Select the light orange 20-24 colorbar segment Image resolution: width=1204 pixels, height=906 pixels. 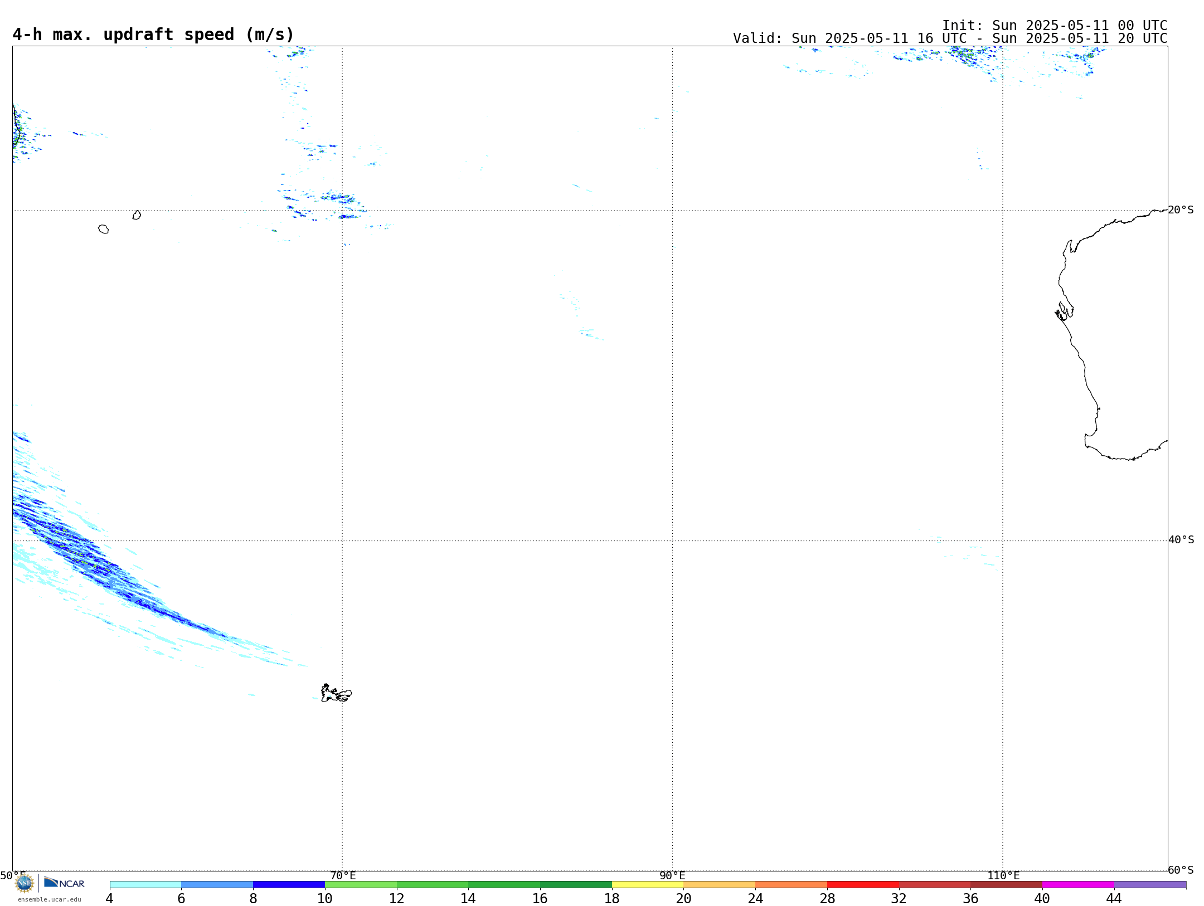click(x=720, y=884)
